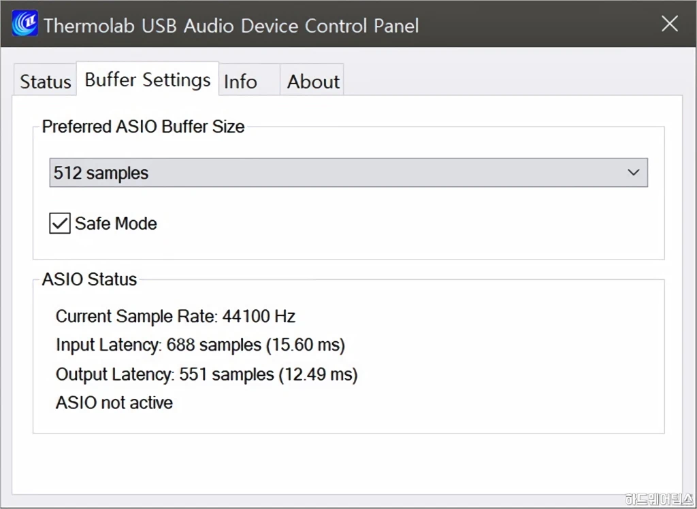The width and height of the screenshot is (697, 509).
Task: Click the 512 samples combo box
Action: coord(348,173)
